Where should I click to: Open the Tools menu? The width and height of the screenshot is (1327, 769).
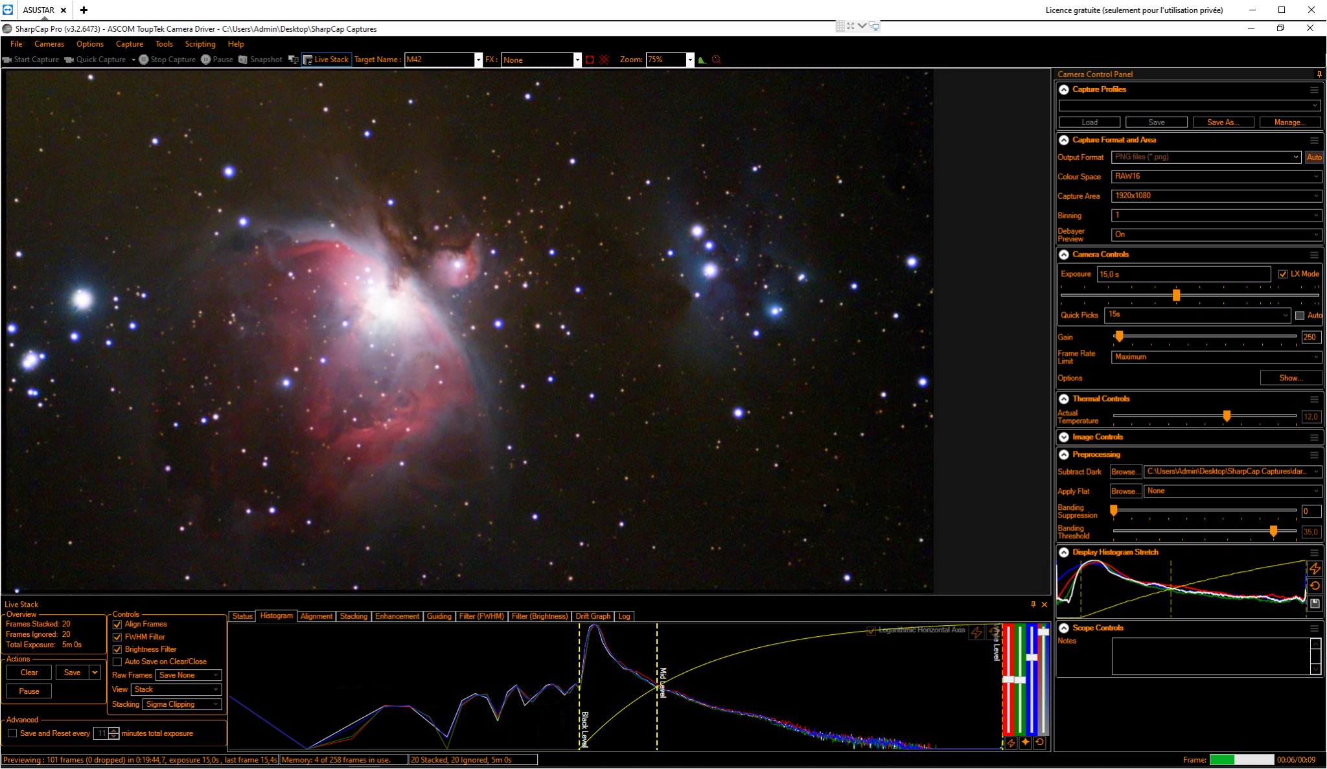pyautogui.click(x=164, y=44)
